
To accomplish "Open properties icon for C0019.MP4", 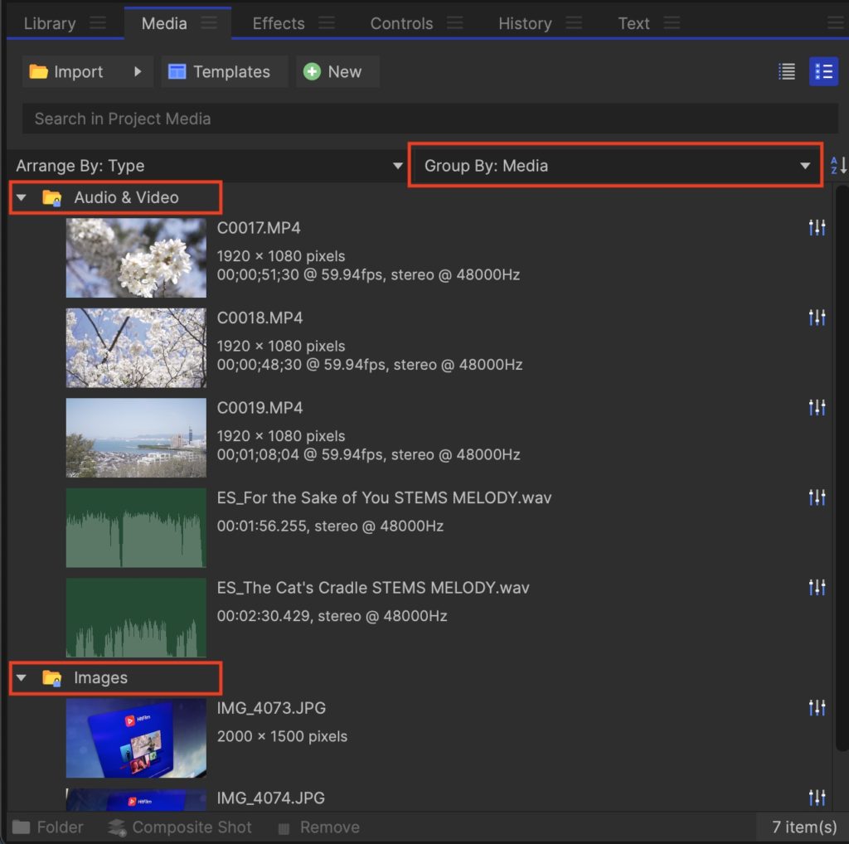I will coord(817,407).
